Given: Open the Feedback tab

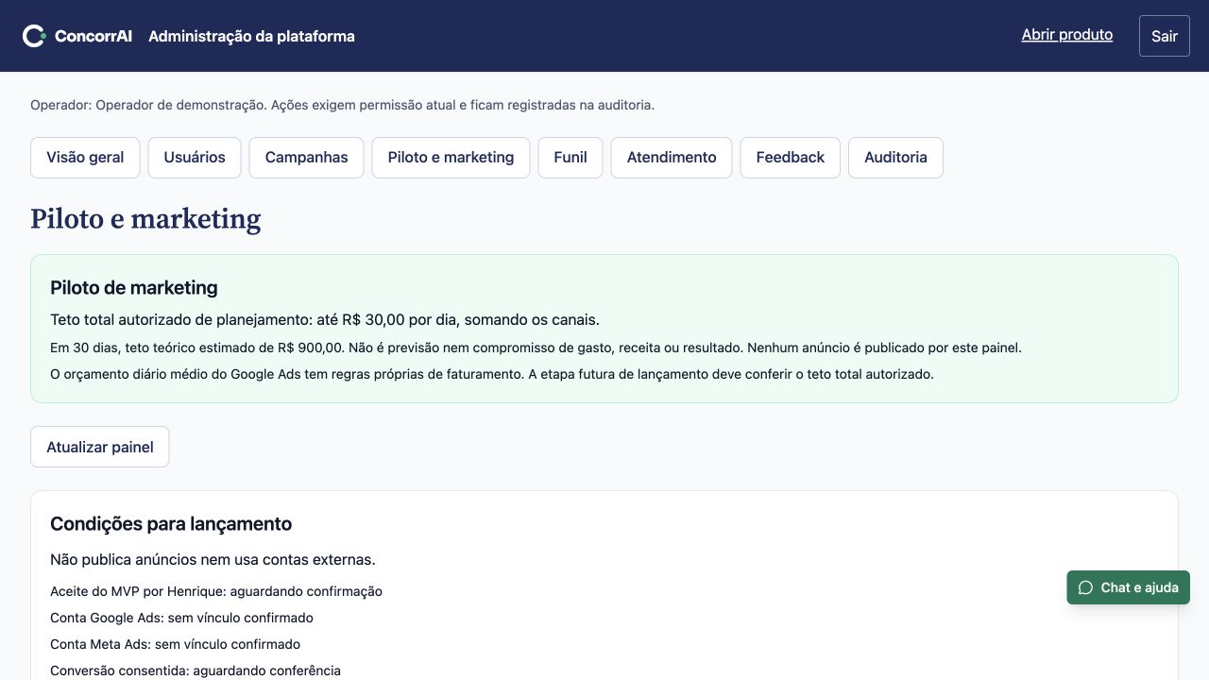Looking at the screenshot, I should click(x=790, y=158).
